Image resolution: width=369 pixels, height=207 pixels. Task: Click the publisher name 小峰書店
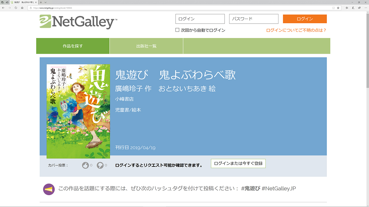pos(124,99)
